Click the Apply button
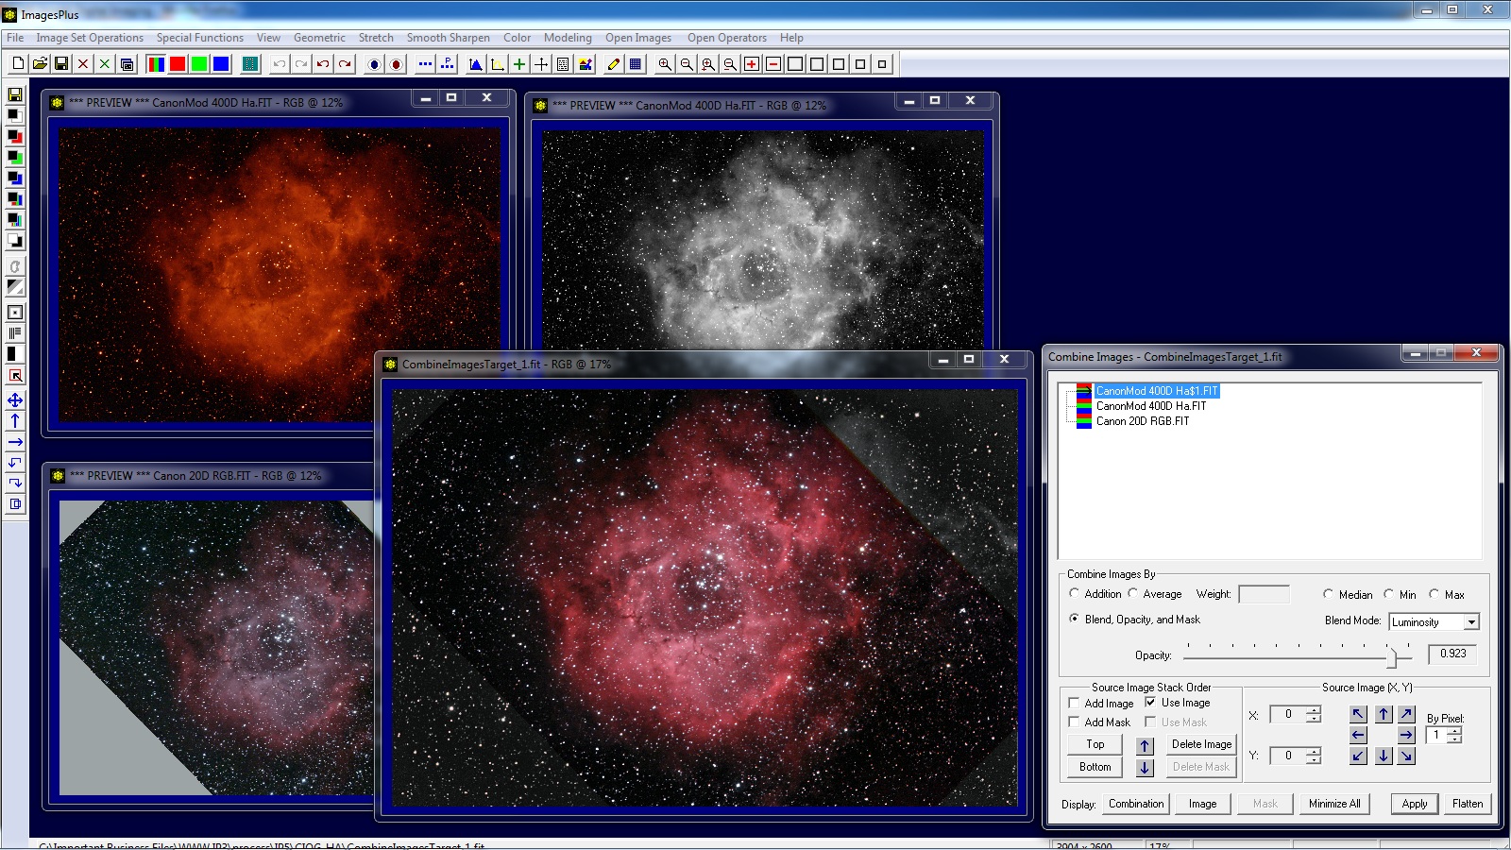The height and width of the screenshot is (850, 1511). (1414, 804)
